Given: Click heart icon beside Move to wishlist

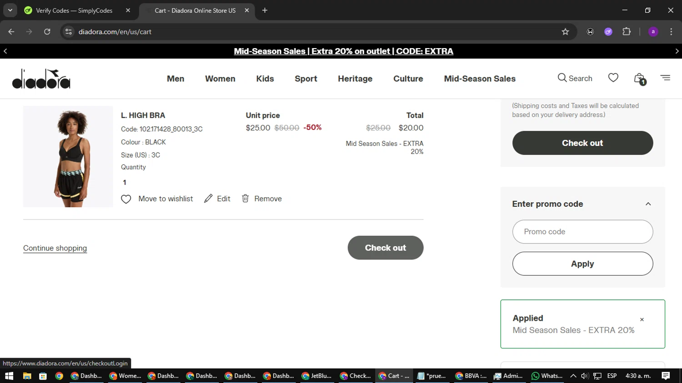Looking at the screenshot, I should (x=126, y=199).
